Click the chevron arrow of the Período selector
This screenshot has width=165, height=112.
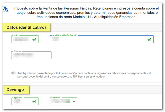coord(74,101)
